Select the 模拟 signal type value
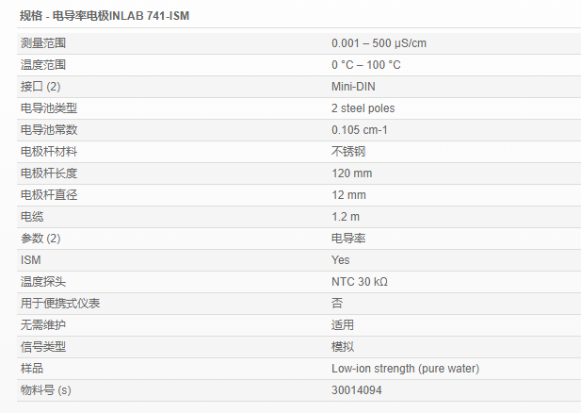The height and width of the screenshot is (413, 581). [x=343, y=347]
